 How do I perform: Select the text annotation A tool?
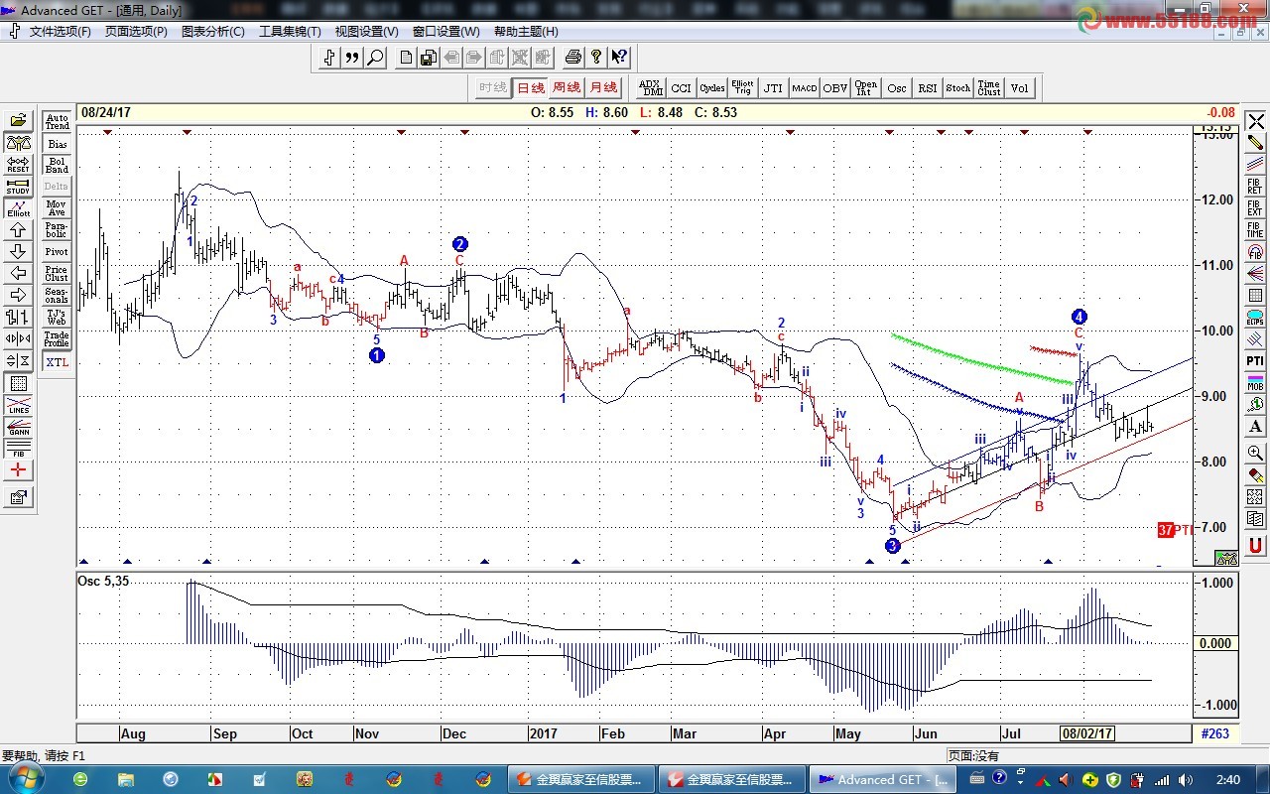[x=1255, y=427]
